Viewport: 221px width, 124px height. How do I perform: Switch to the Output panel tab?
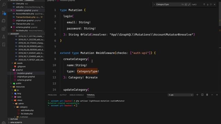pyautogui.click(x=63, y=95)
